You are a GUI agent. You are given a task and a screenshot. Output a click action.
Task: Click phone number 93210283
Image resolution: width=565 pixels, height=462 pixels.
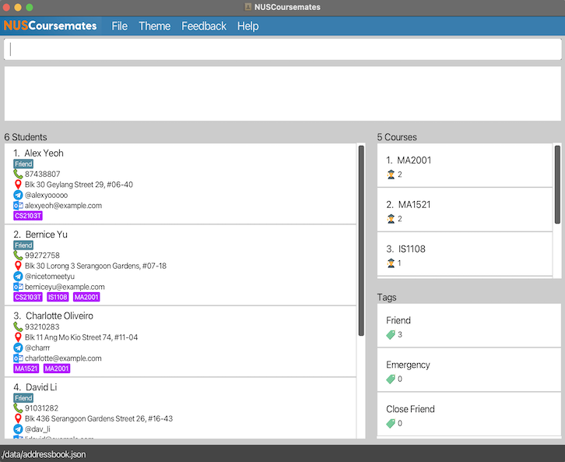[42, 326]
